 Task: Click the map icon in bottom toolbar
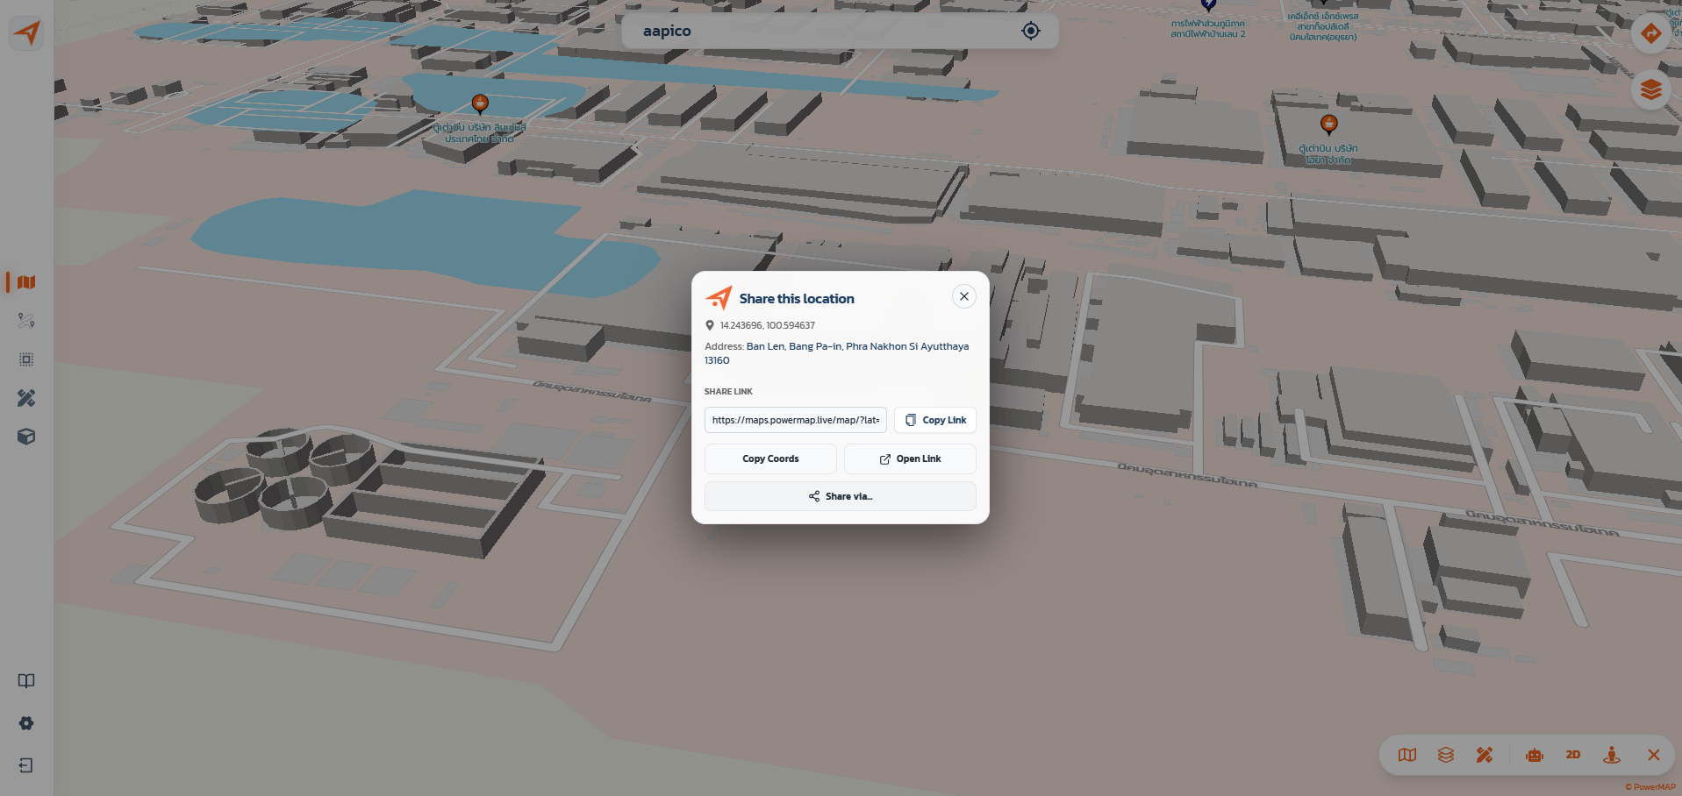[x=1407, y=755]
